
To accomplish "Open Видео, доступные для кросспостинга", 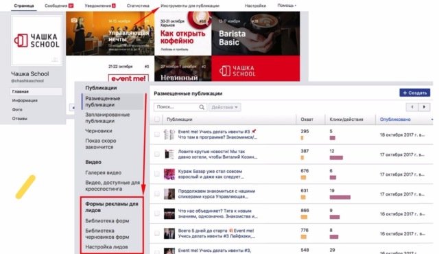I will [112, 185].
